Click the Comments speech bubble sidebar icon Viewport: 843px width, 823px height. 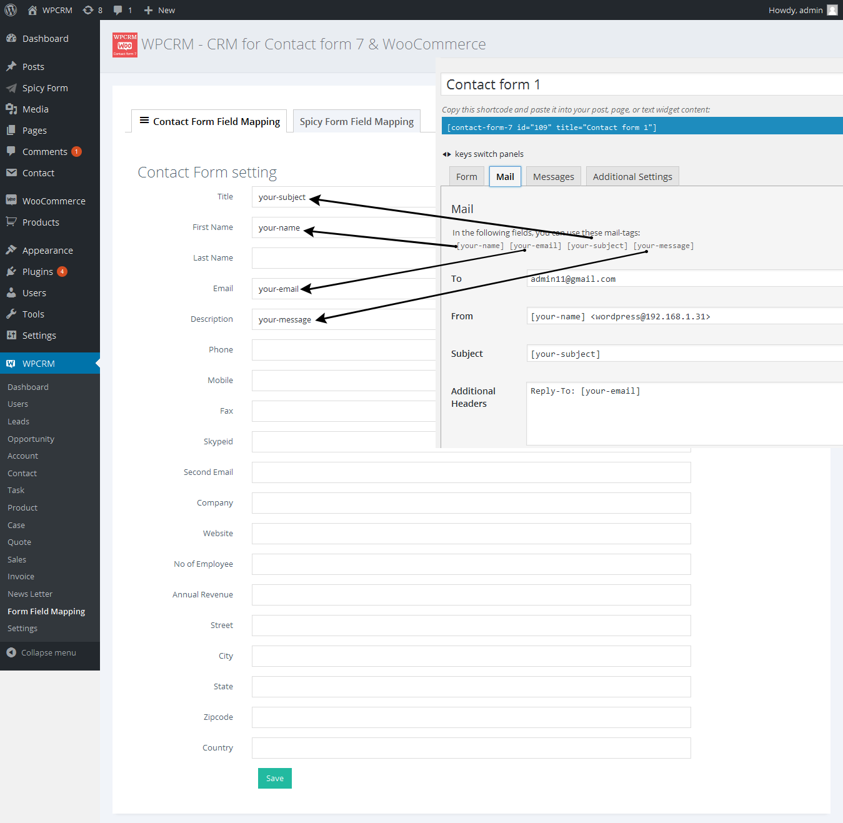11,151
